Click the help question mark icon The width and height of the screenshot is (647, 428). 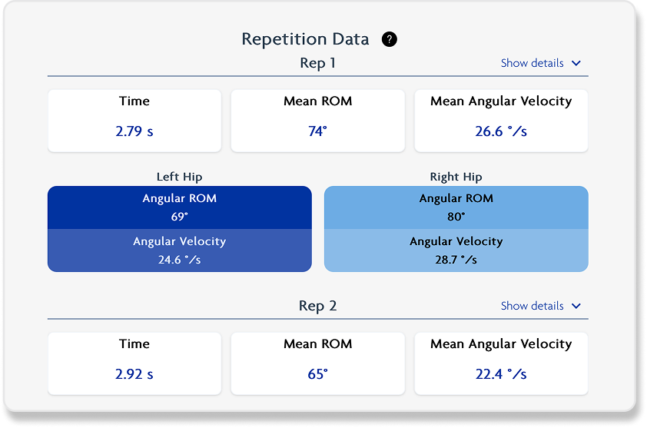tap(390, 39)
